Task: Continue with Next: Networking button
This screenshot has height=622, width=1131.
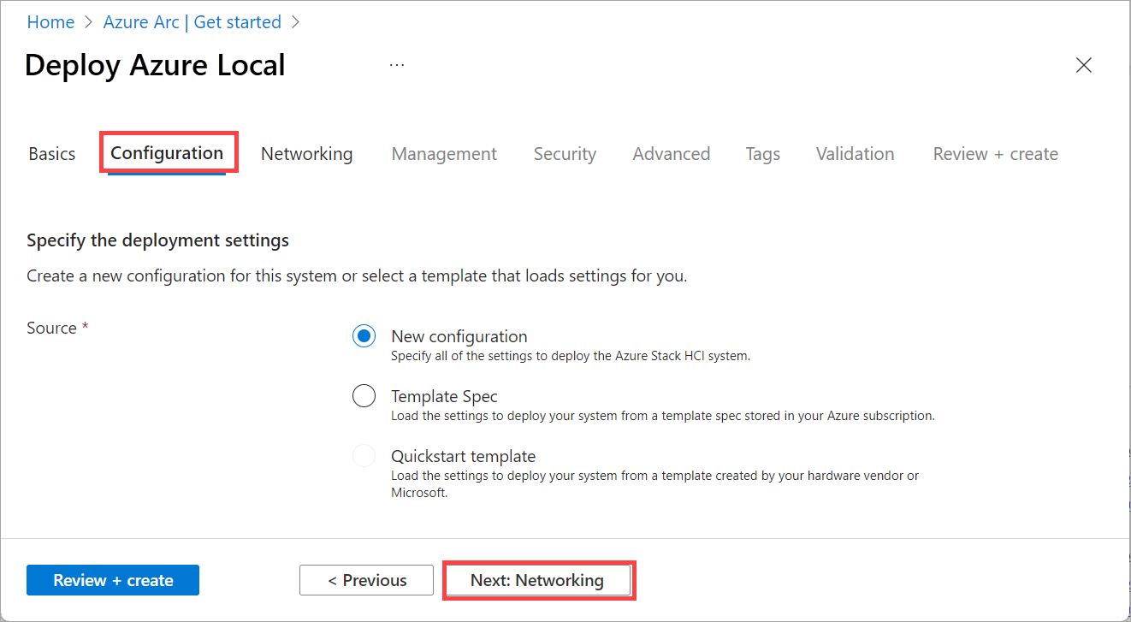Action: click(537, 580)
